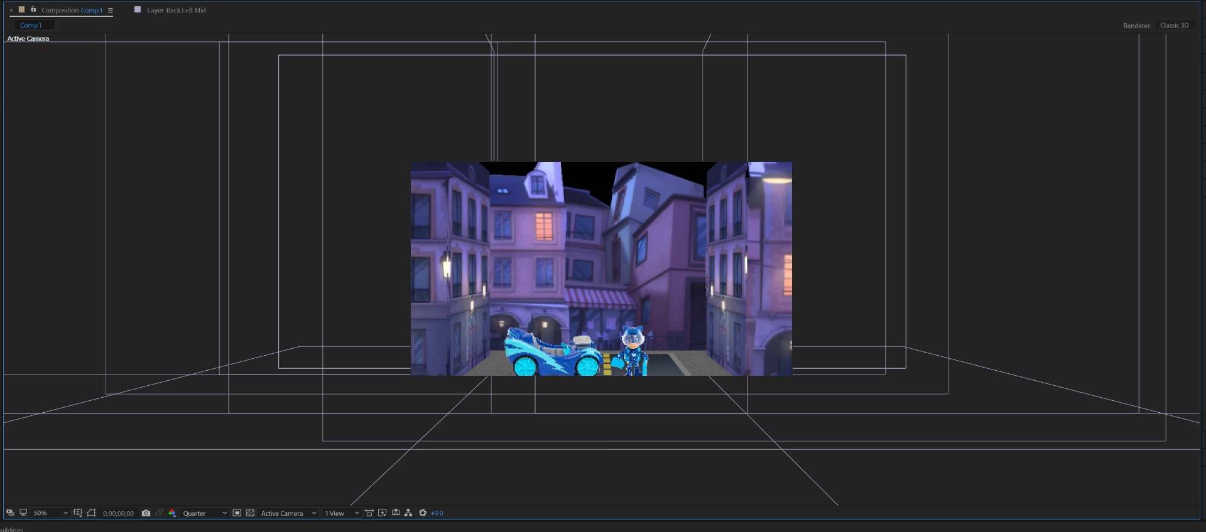Image resolution: width=1206 pixels, height=532 pixels.
Task: Open the Classic 3D renderer button
Action: click(1175, 25)
